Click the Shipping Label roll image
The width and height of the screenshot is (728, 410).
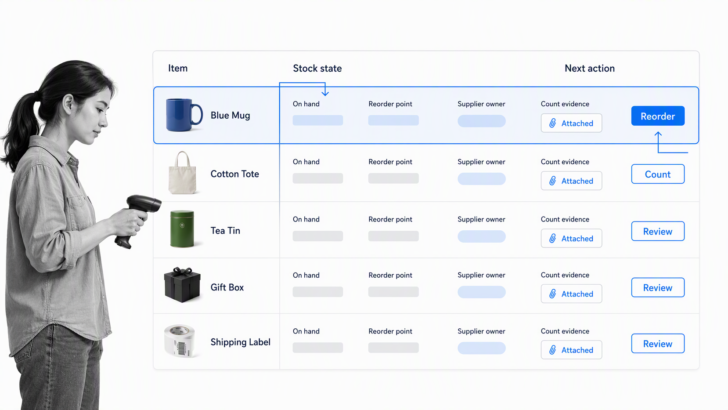click(179, 341)
